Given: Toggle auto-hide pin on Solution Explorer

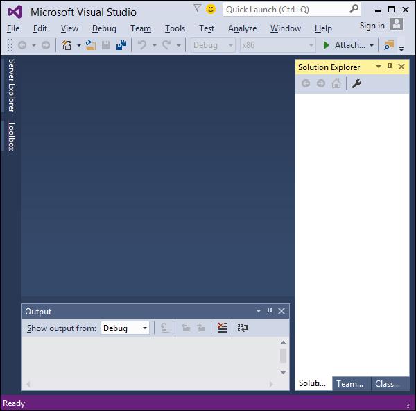Looking at the screenshot, I should pos(390,67).
